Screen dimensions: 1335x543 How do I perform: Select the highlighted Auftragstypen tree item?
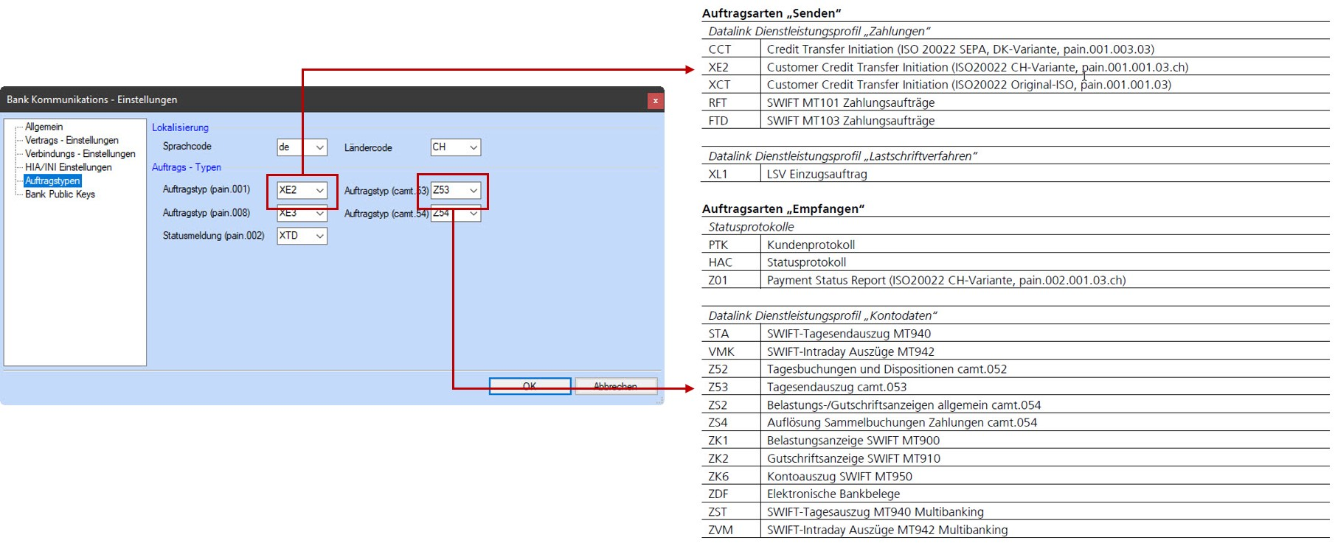pyautogui.click(x=52, y=181)
